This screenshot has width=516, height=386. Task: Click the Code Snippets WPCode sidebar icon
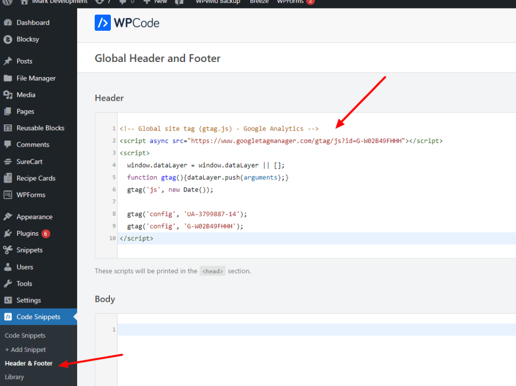point(8,317)
